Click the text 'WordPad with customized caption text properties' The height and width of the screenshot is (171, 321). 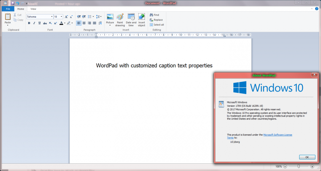pos(154,66)
